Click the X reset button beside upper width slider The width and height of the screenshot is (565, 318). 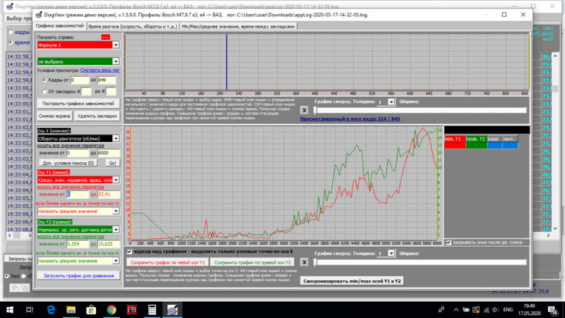click(304, 110)
